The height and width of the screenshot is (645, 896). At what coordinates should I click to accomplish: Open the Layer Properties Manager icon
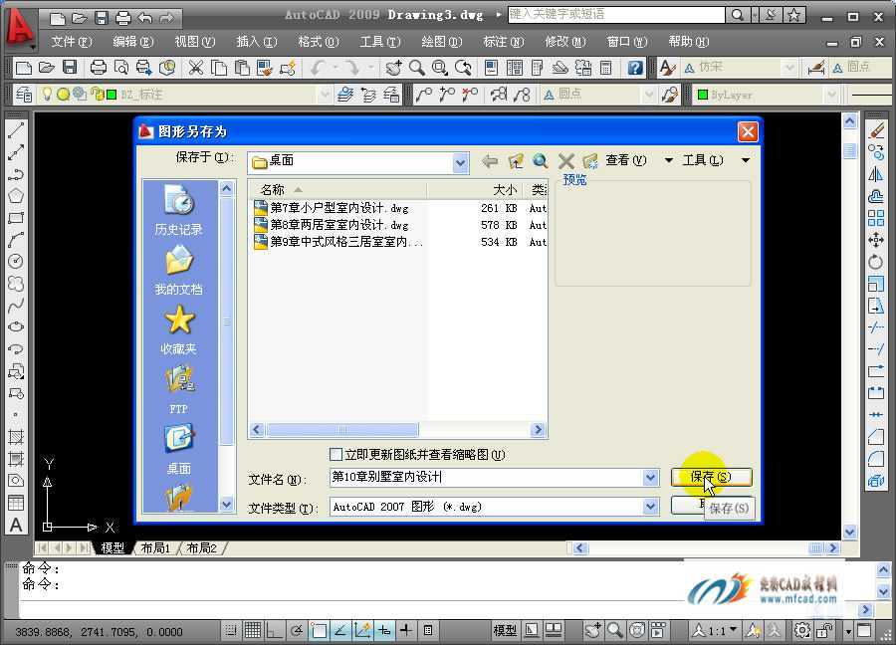(x=24, y=95)
